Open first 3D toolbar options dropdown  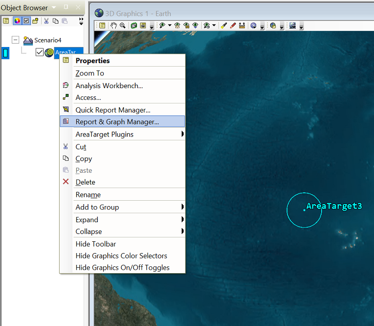(x=152, y=26)
